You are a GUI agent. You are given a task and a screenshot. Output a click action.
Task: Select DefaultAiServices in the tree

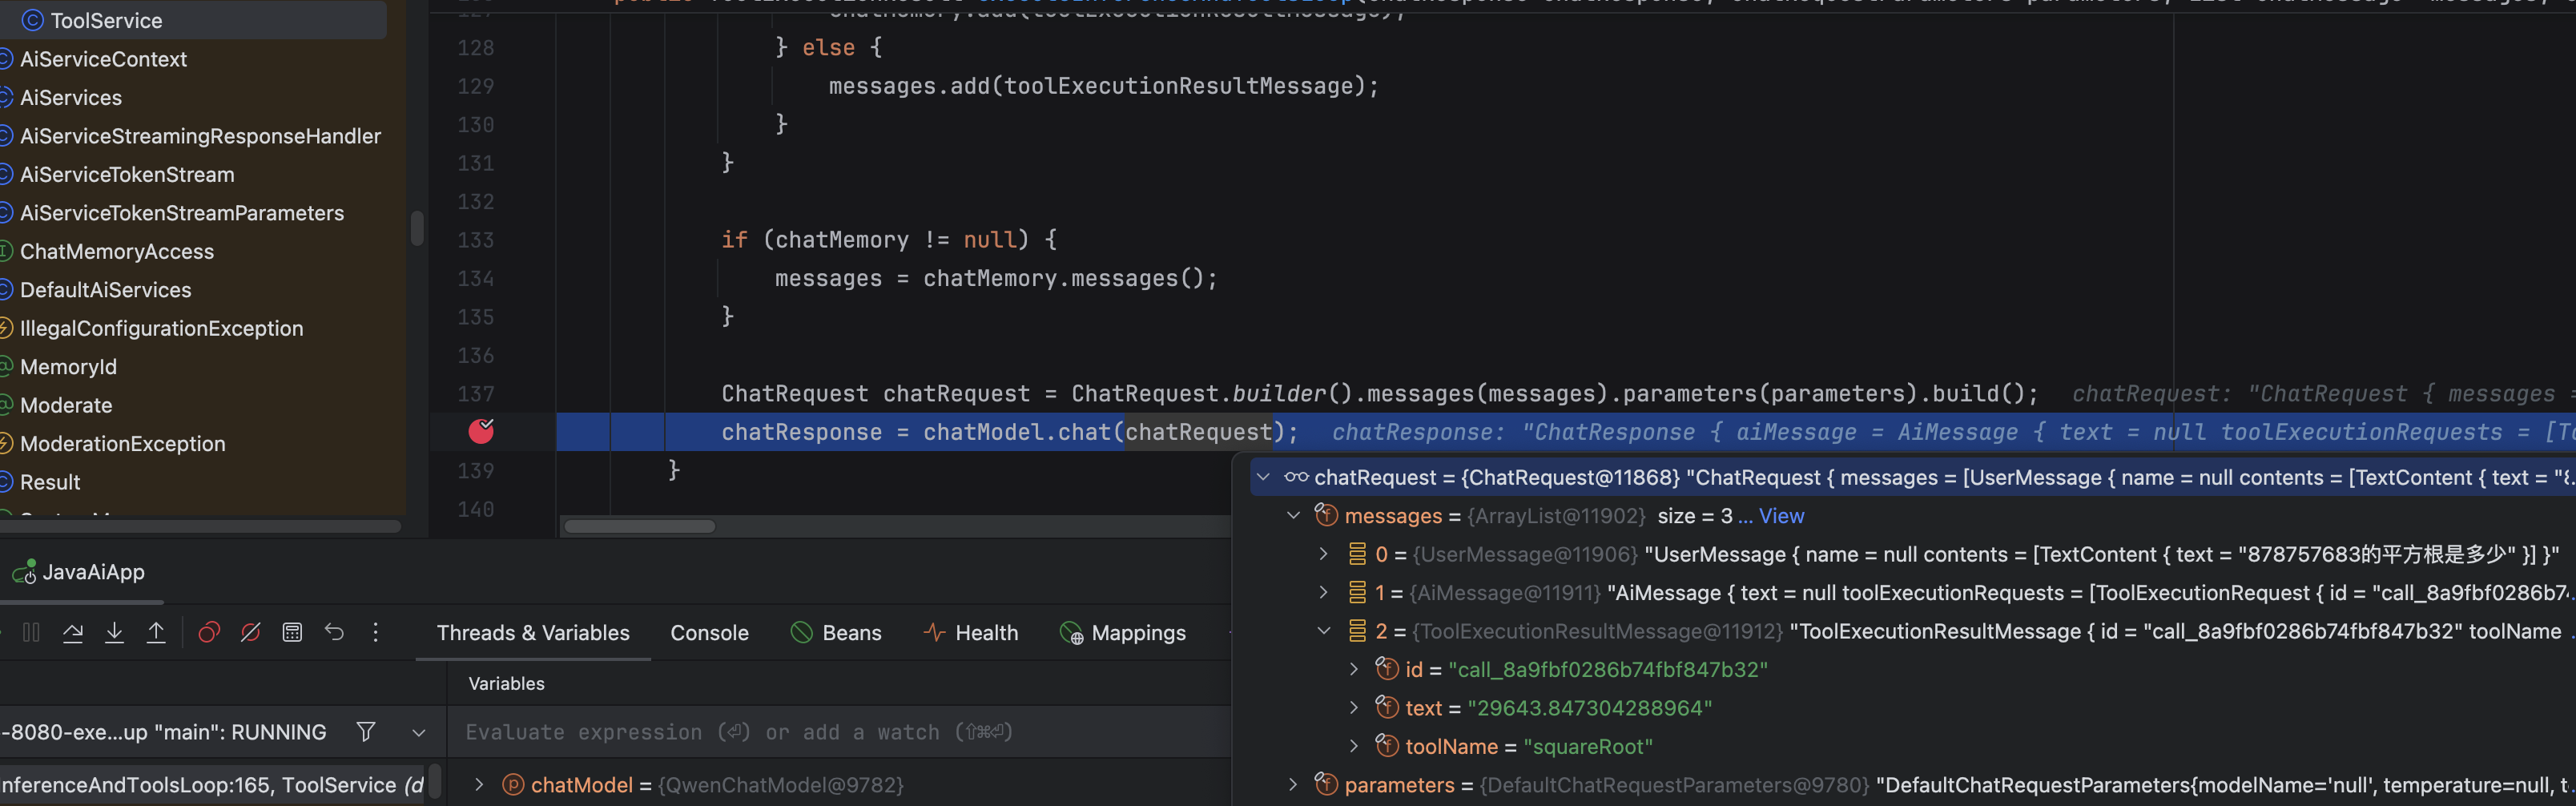point(106,290)
